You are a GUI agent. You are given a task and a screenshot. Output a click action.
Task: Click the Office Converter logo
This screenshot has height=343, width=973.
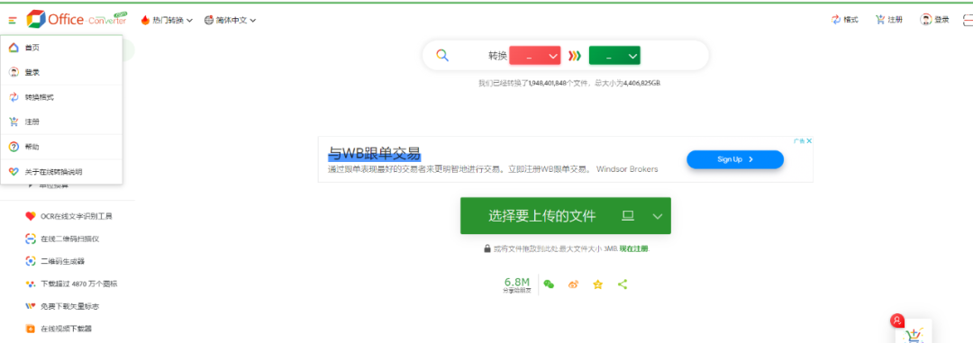(77, 19)
